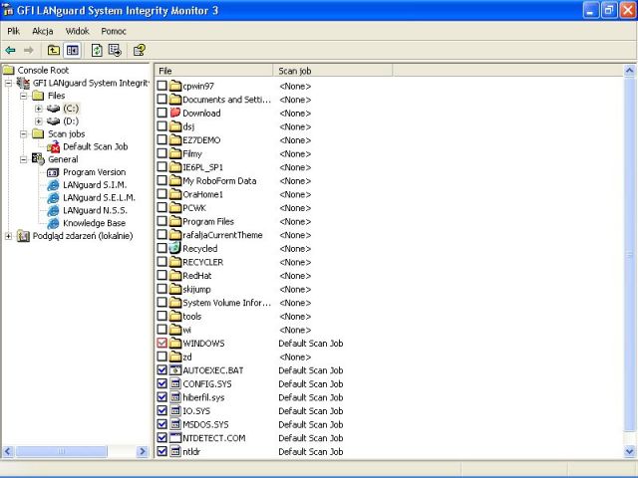Check the cpwin97 folder checkbox
The image size is (638, 478).
[x=161, y=86]
